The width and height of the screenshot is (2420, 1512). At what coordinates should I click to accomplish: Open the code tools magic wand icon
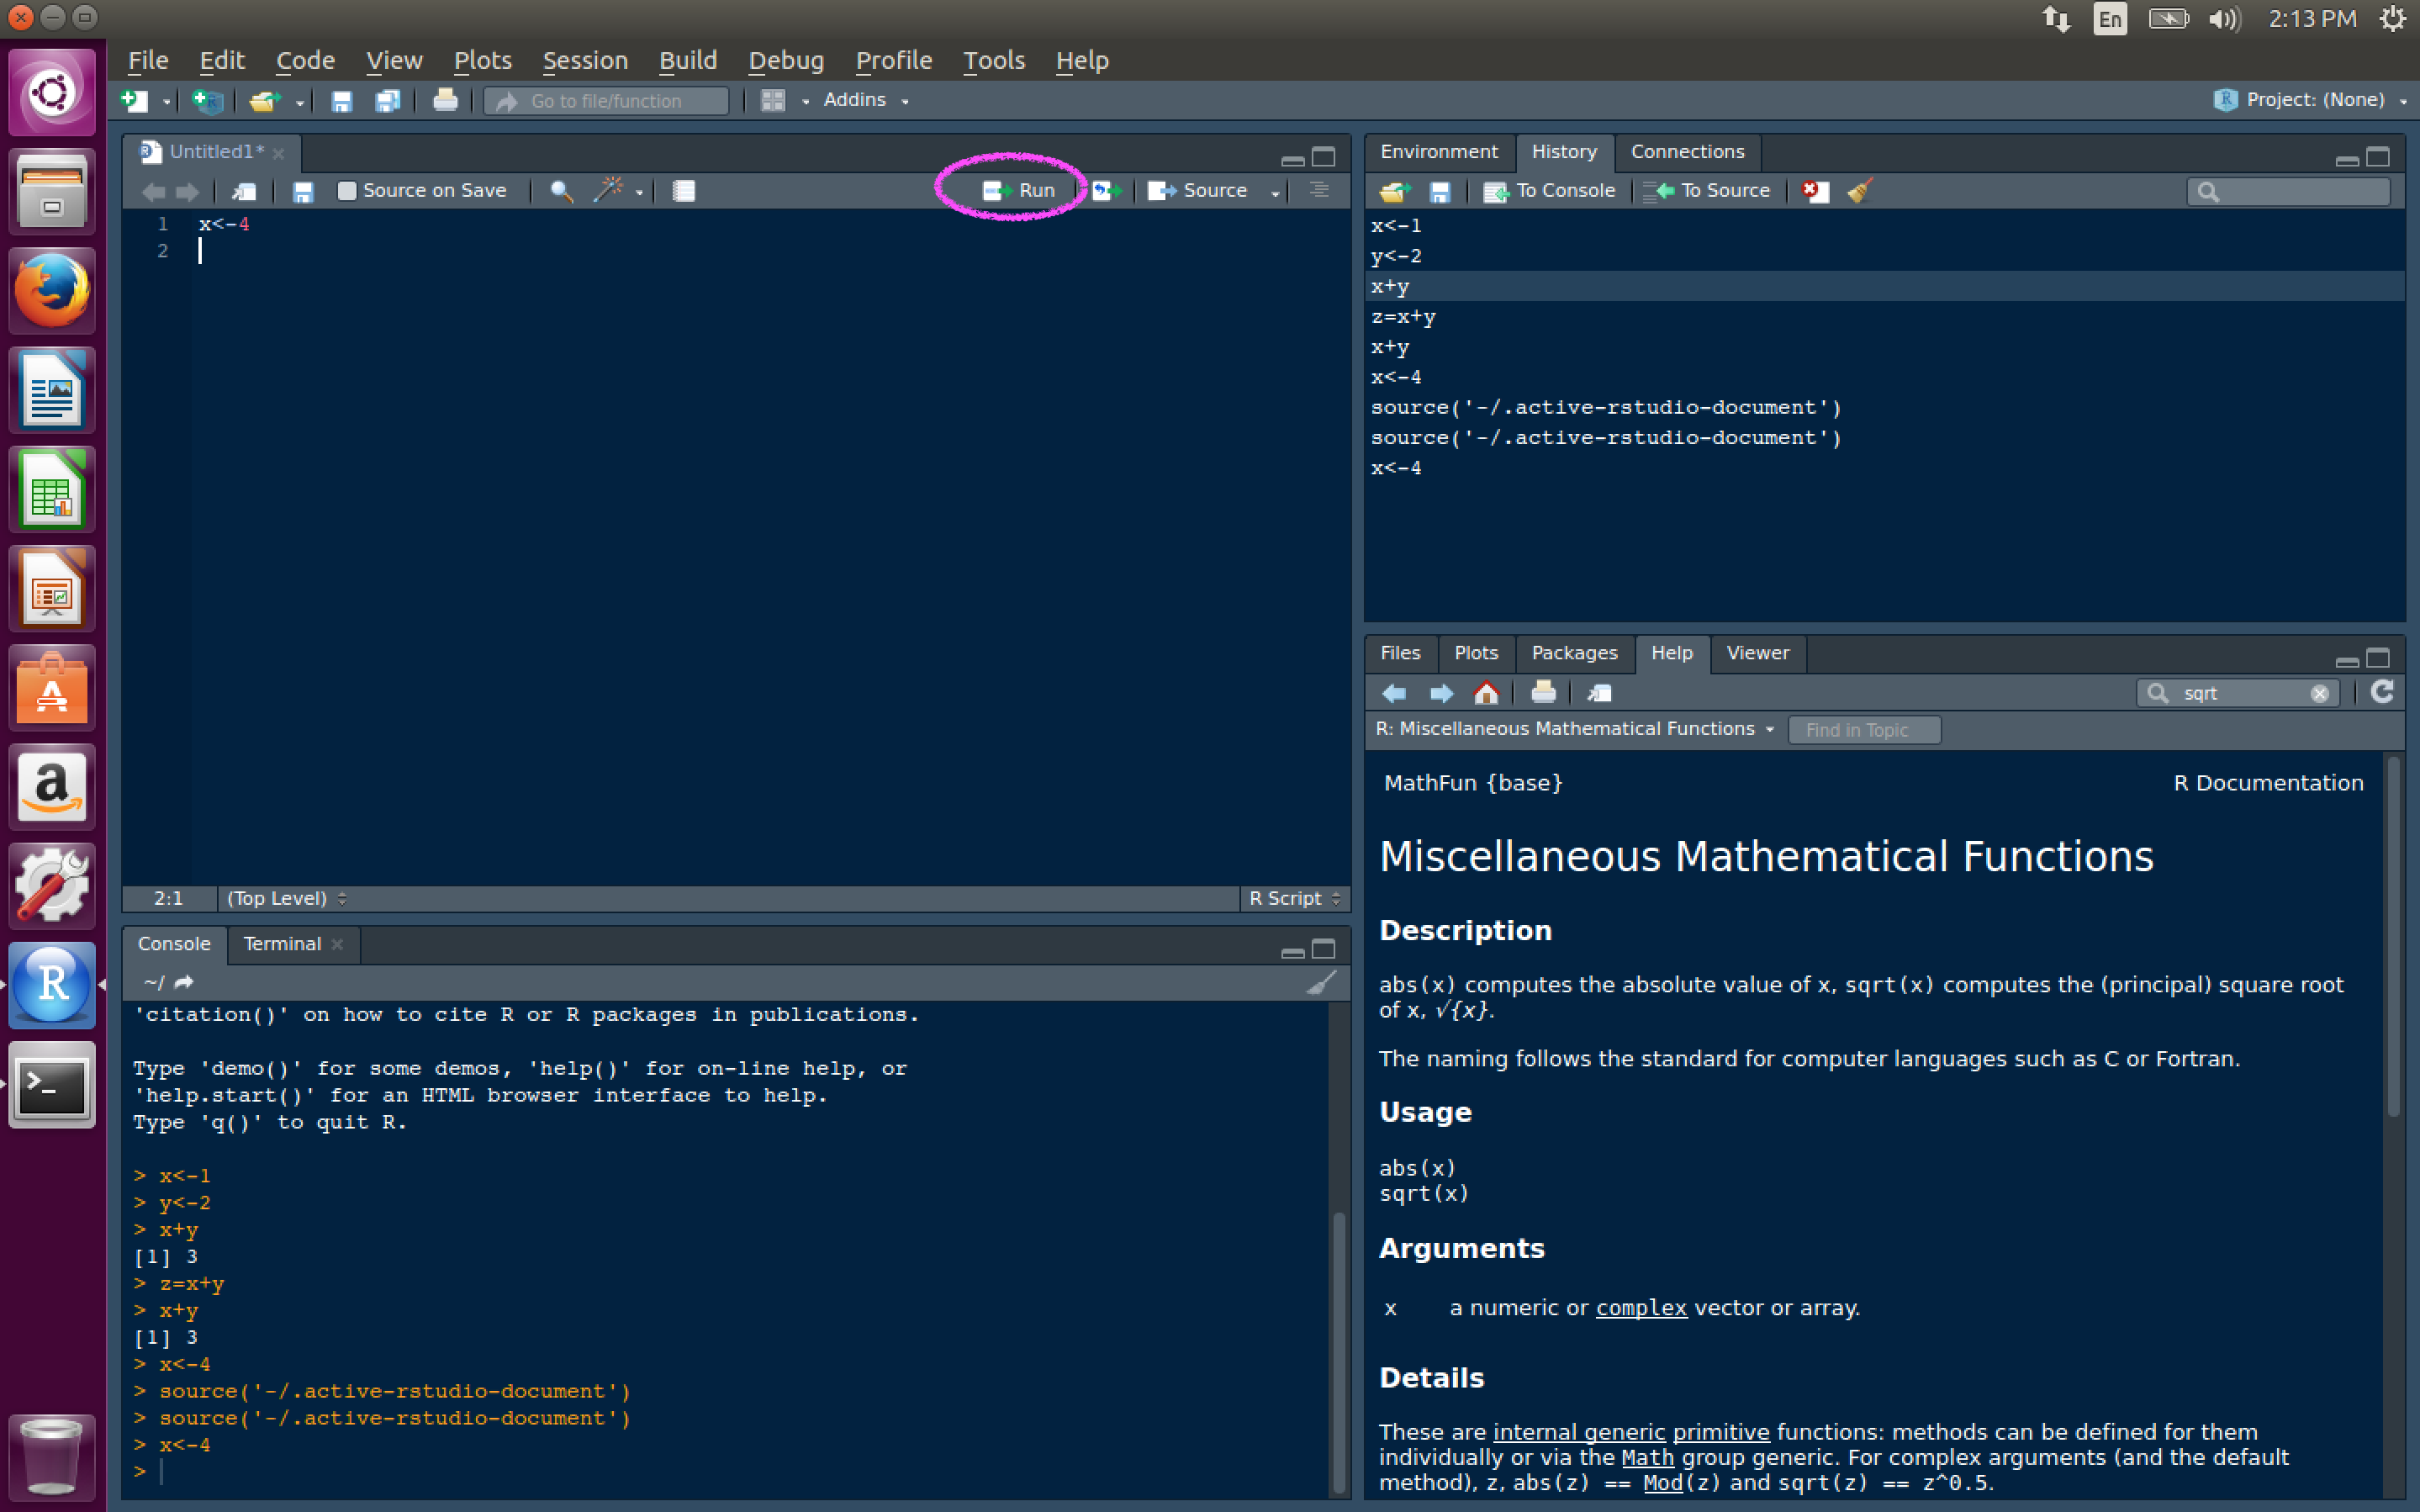(x=608, y=190)
